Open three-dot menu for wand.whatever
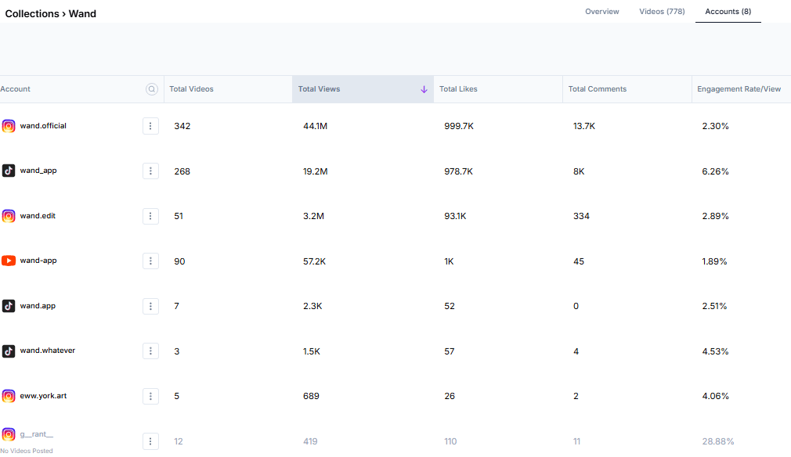The width and height of the screenshot is (791, 457). coord(150,351)
